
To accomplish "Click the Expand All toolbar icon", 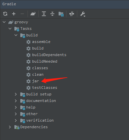I will [44, 14].
